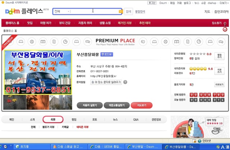Image resolution: width=230 pixels, height=150 pixels.
Task: Switch to the 평점 tab
Action: point(74,120)
